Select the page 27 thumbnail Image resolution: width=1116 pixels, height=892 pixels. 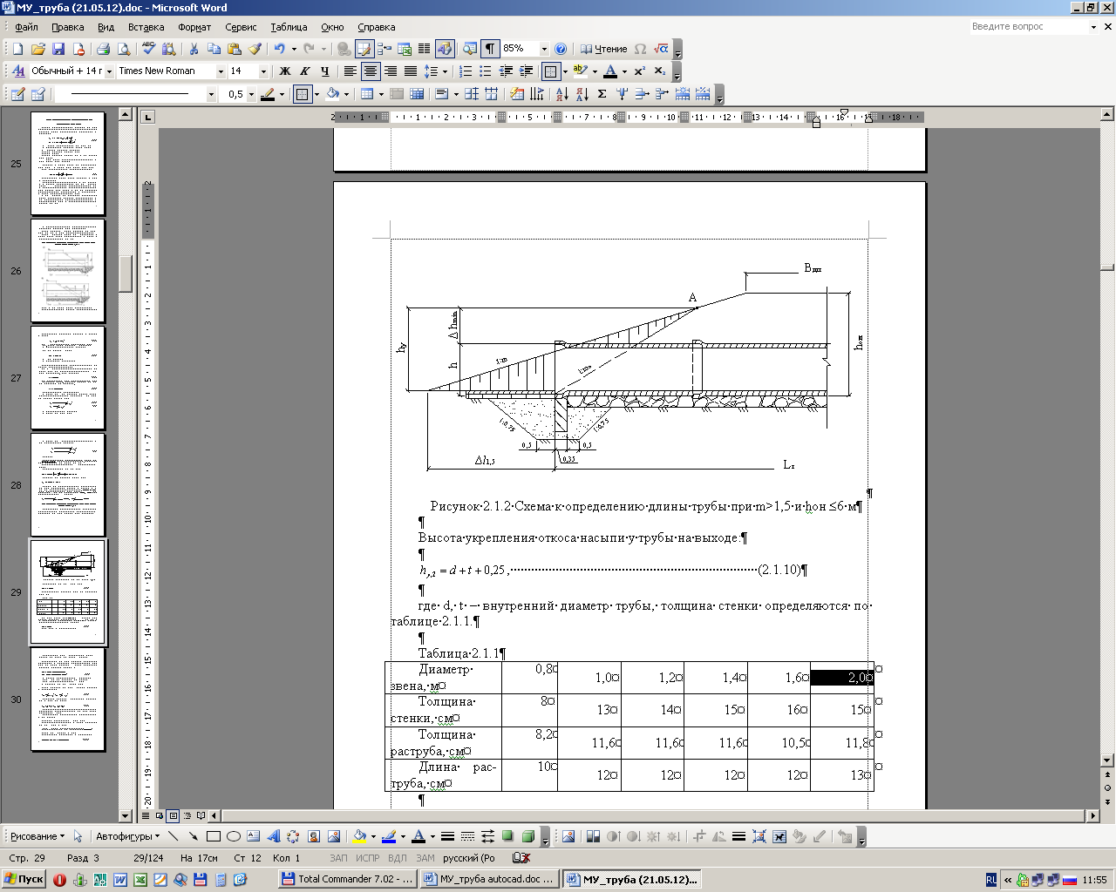pyautogui.click(x=68, y=378)
